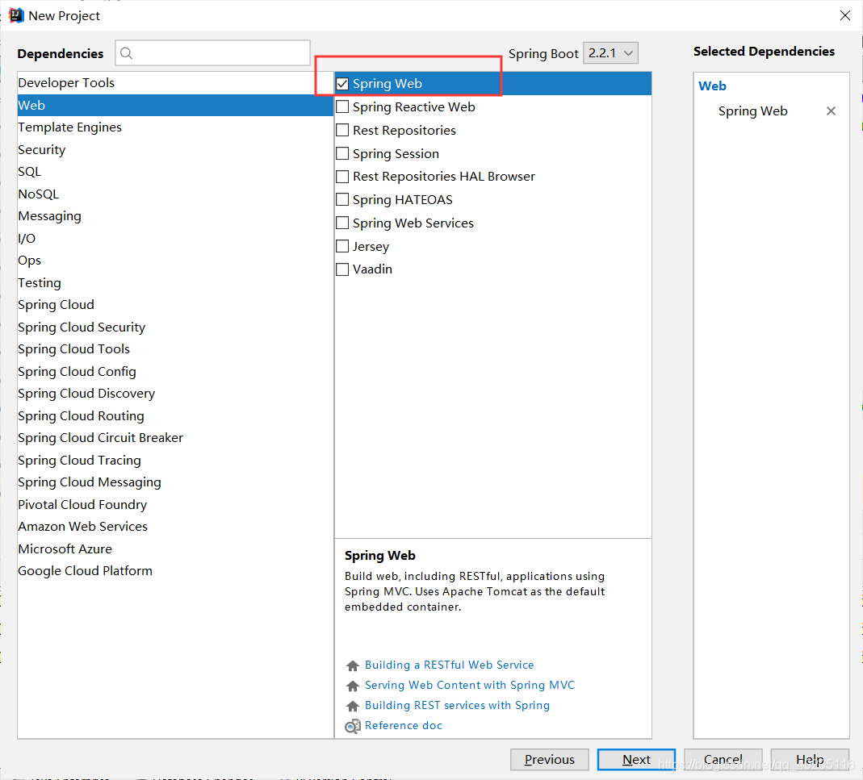This screenshot has height=780, width=863.
Task: Focus the dependencies search field
Action: (x=212, y=52)
